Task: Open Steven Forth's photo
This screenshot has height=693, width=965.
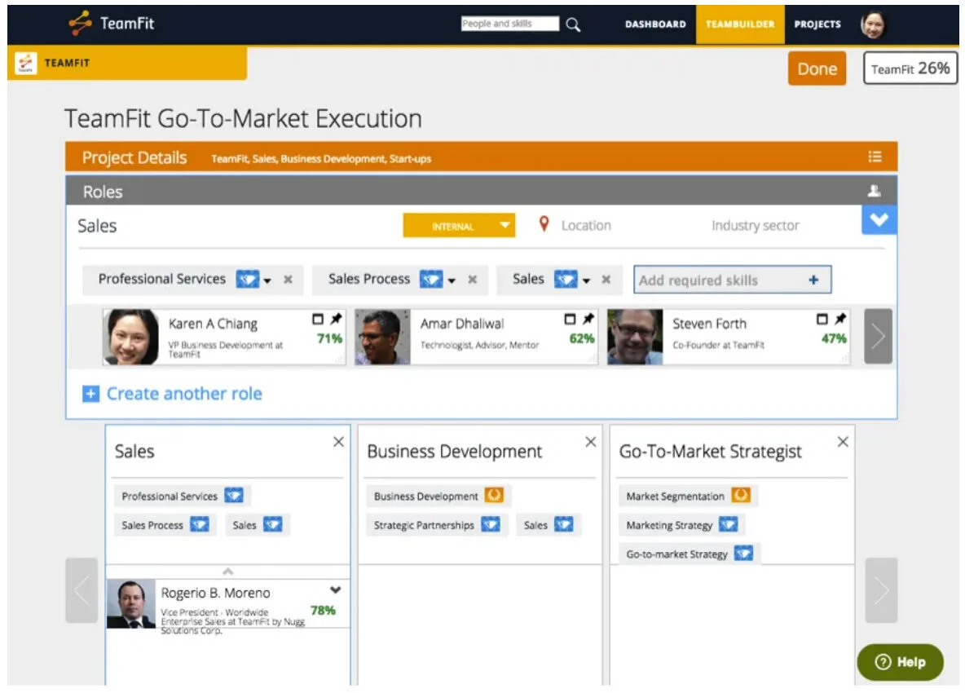Action: (x=635, y=337)
